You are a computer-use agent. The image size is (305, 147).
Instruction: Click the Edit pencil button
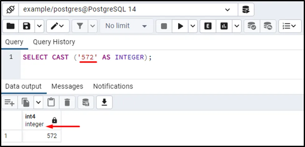[58, 26]
